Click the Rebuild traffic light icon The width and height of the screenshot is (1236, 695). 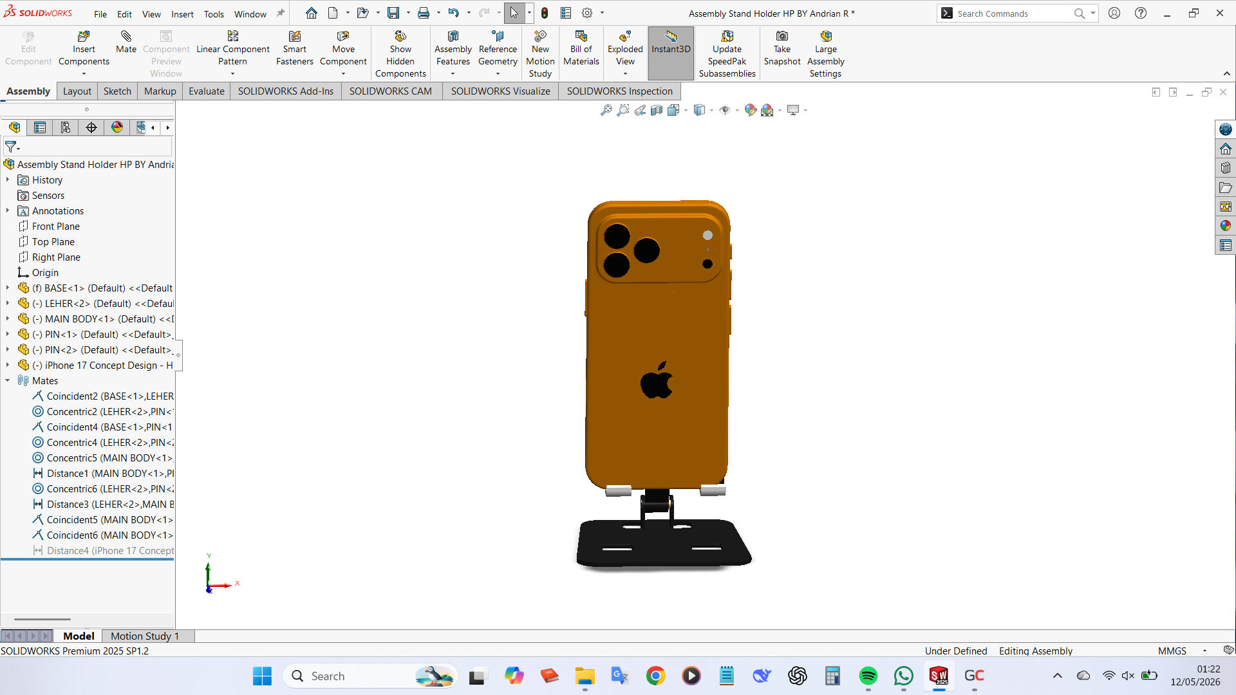tap(545, 13)
